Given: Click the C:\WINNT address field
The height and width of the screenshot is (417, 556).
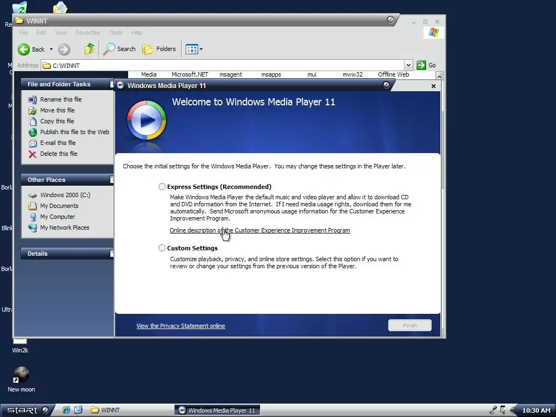Looking at the screenshot, I should point(223,65).
